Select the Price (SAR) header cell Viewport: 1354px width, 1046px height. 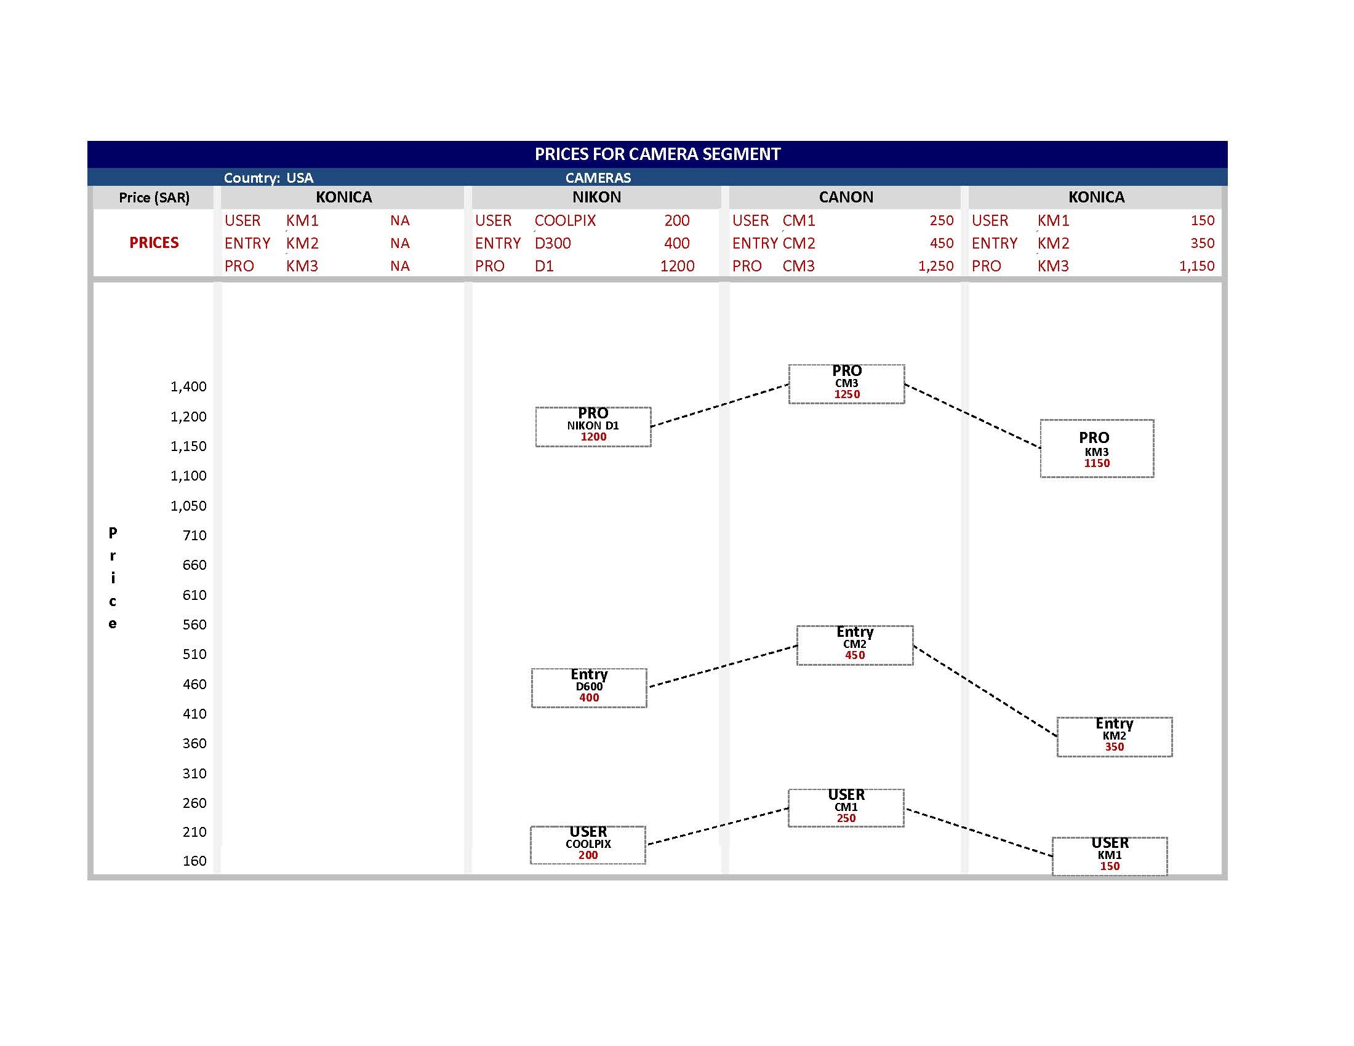[154, 198]
